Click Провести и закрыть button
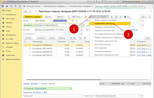Screen dimensions: 154x98 pos(33,17)
